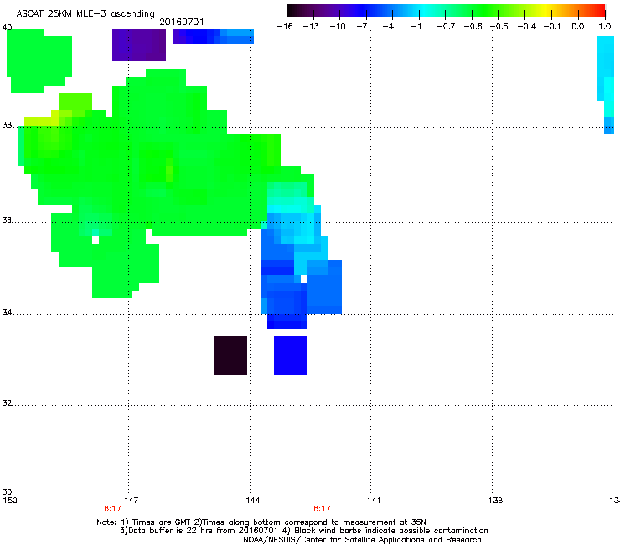Click the '0.0' label on the color scale
This screenshot has height=545, width=620.
tap(578, 27)
